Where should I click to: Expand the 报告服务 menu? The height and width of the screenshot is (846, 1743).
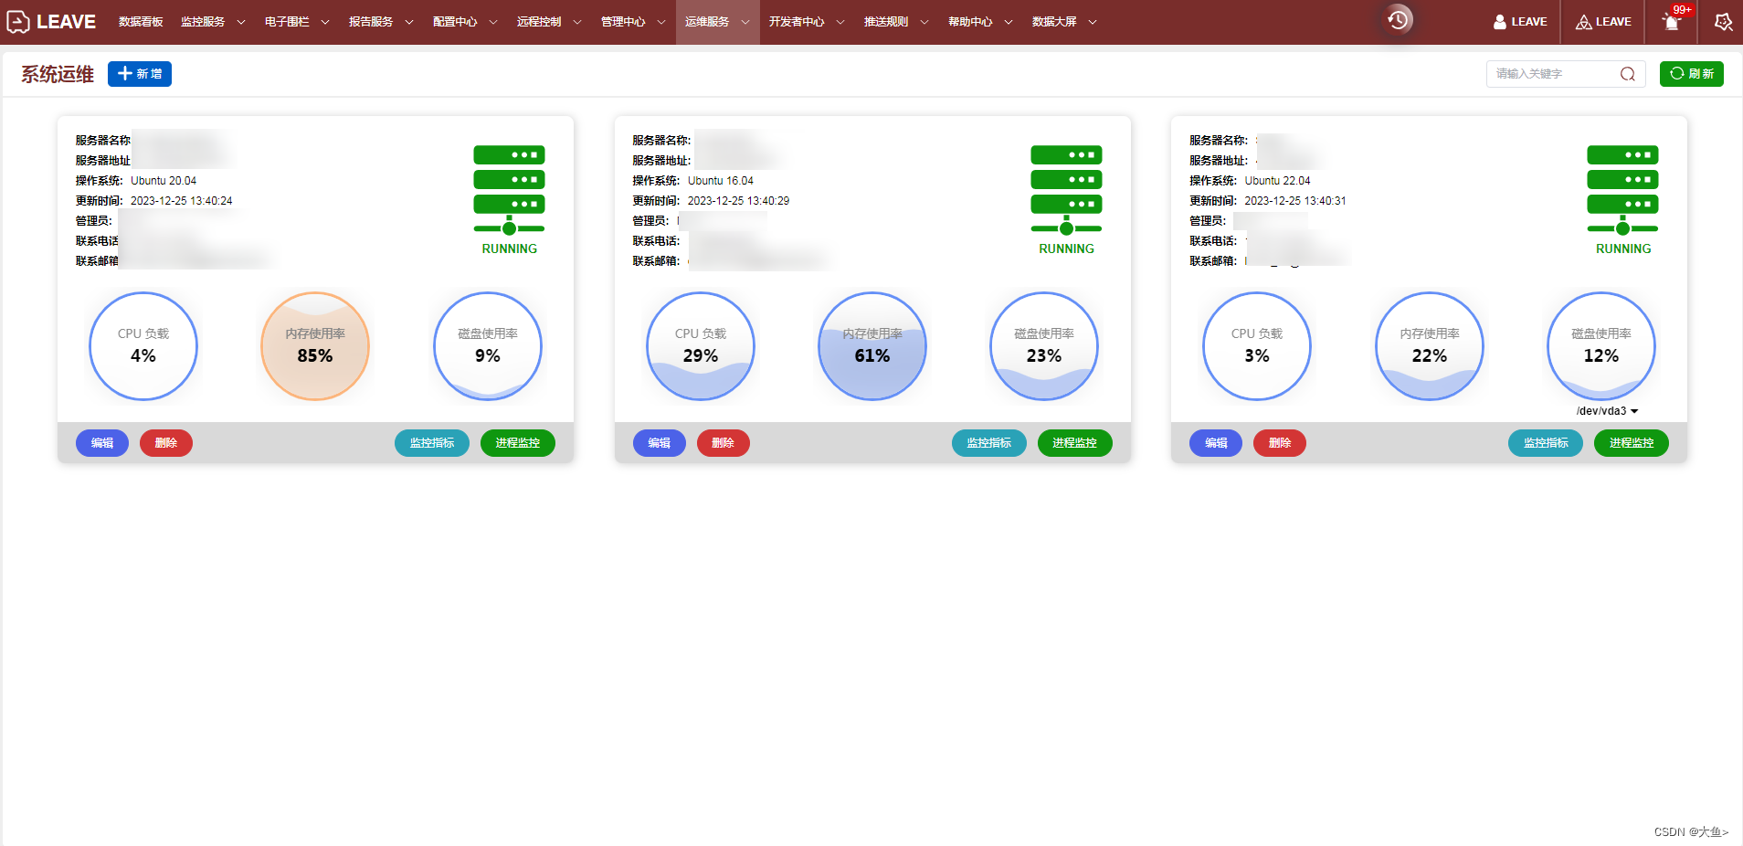381,22
